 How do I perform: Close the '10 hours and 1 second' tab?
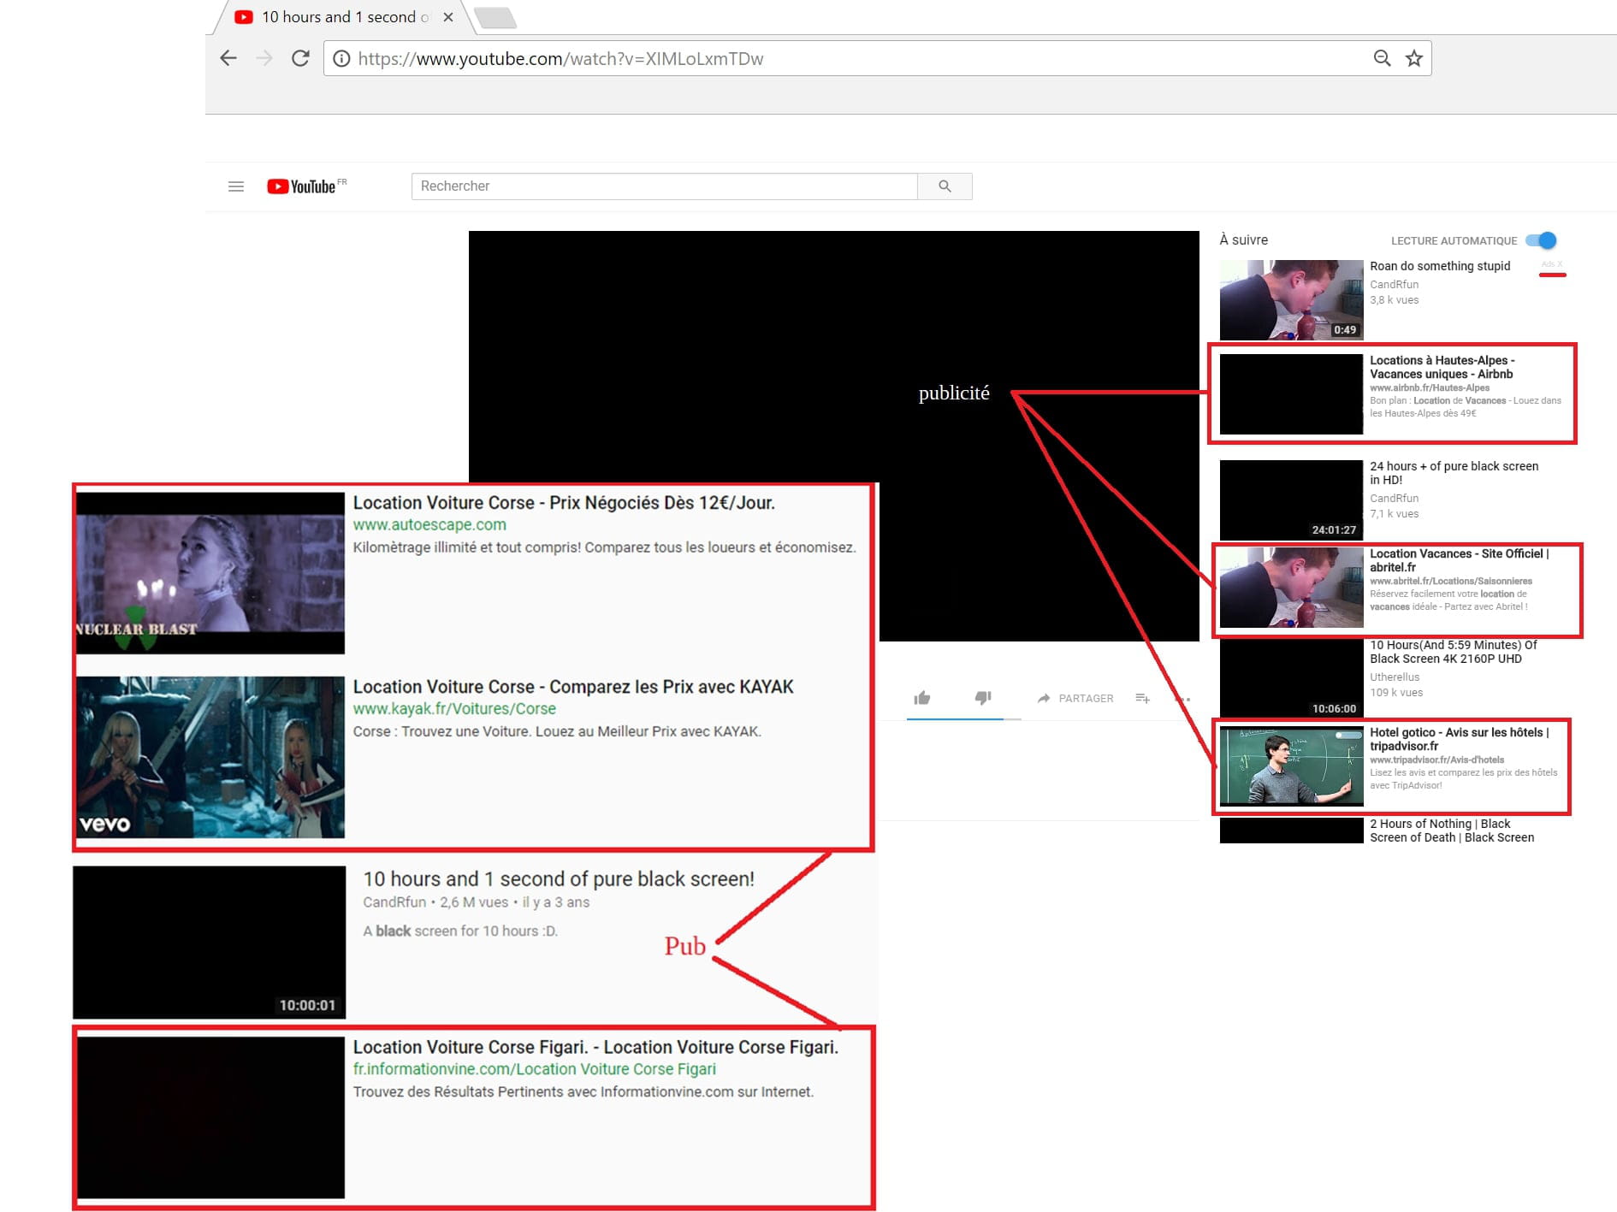coord(448,17)
